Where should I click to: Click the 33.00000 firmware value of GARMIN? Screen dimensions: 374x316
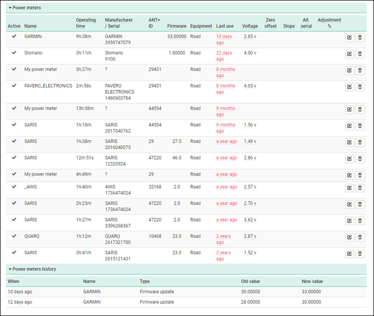point(177,36)
